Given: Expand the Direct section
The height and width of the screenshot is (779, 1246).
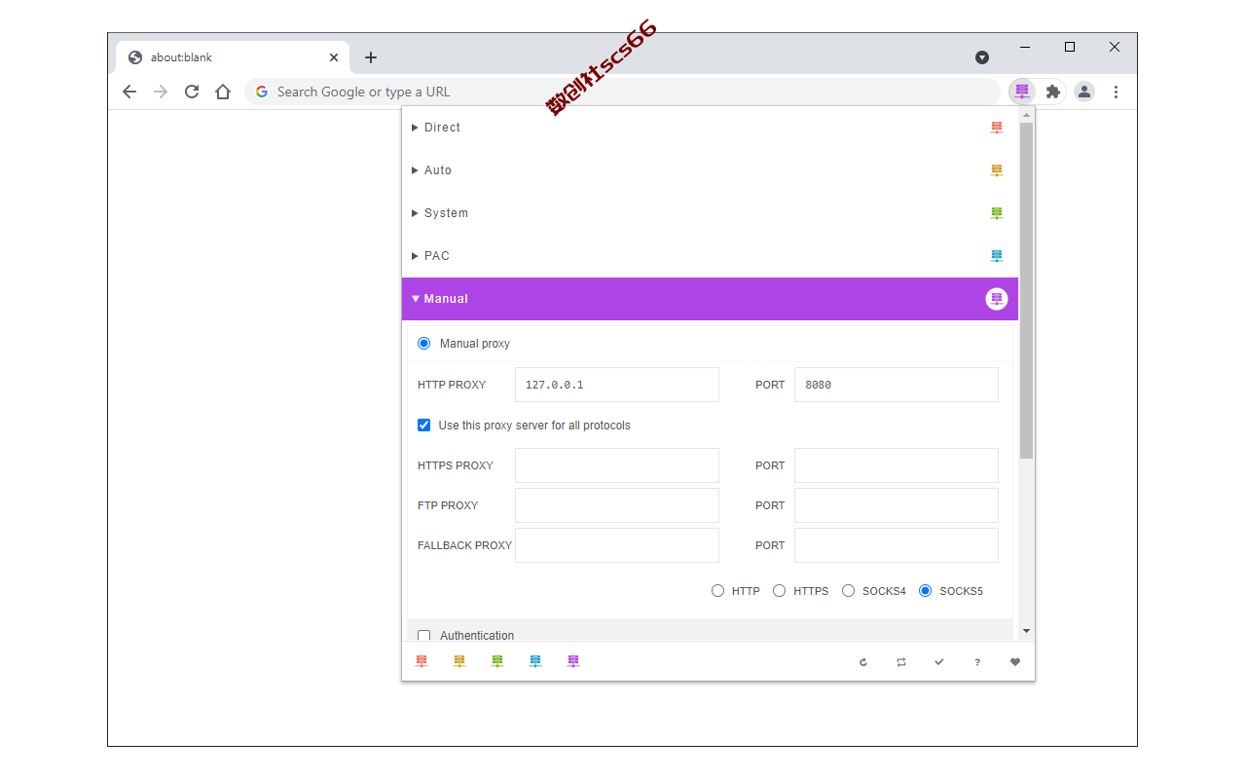Looking at the screenshot, I should [x=710, y=128].
